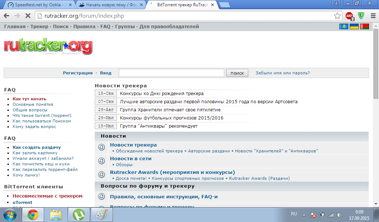The width and height of the screenshot is (379, 222).
Task: Click the Adblock Plus extension icon
Action: click(x=349, y=16)
